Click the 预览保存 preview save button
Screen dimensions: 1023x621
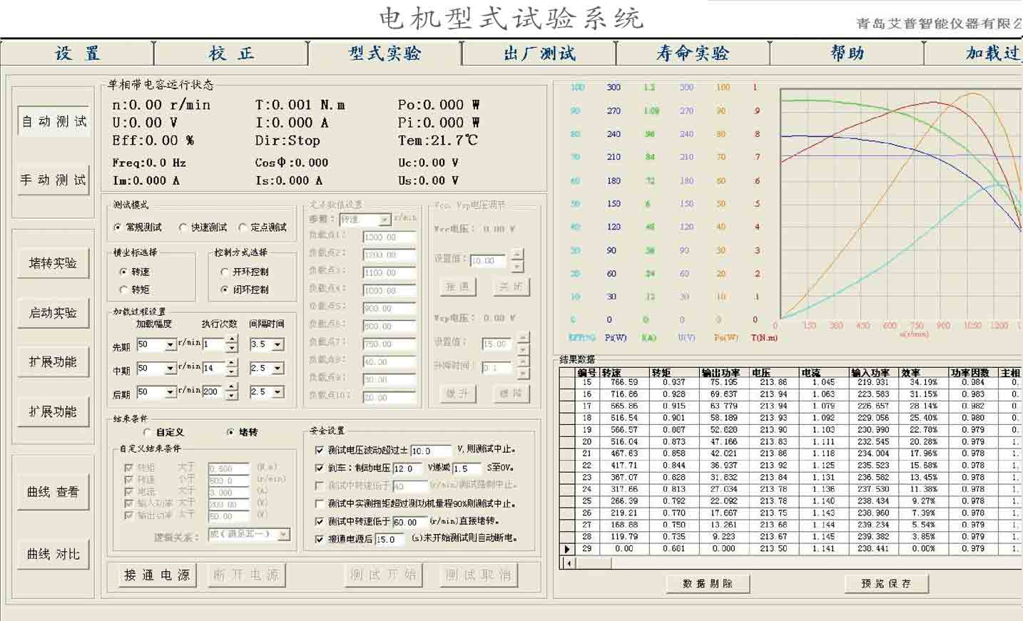coord(886,583)
